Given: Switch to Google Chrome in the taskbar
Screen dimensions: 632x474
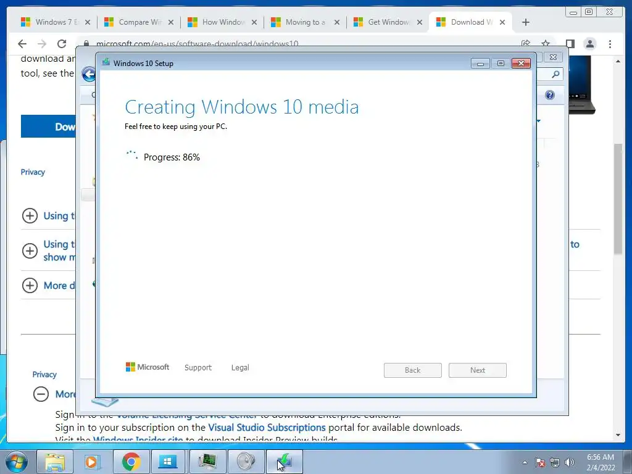Looking at the screenshot, I should (131, 462).
